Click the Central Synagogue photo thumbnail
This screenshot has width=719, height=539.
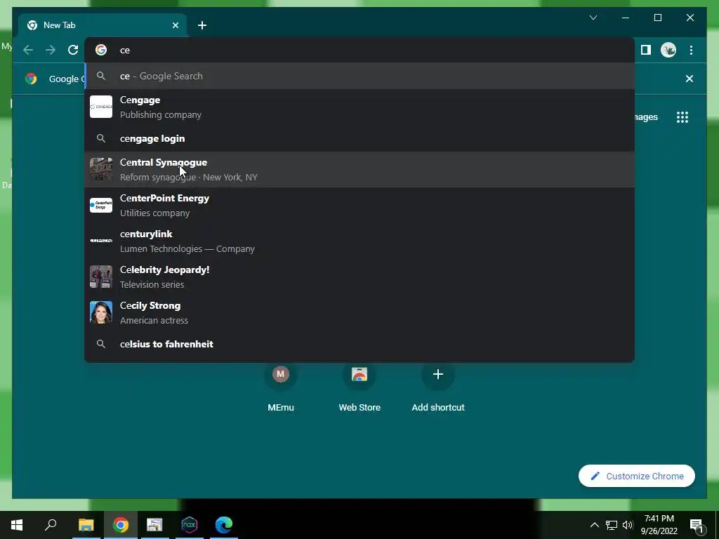(x=101, y=170)
